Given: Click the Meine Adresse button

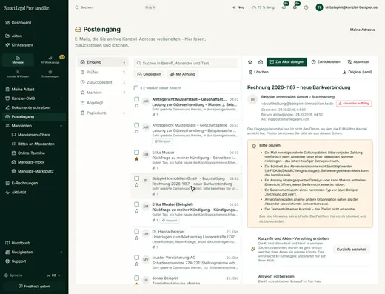Looking at the screenshot, I should pyautogui.click(x=363, y=30).
